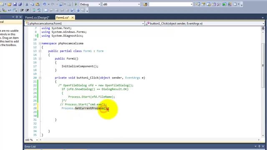This screenshot has width=267, height=150.
Task: Click the Error List panel title
Action: click(x=30, y=146)
